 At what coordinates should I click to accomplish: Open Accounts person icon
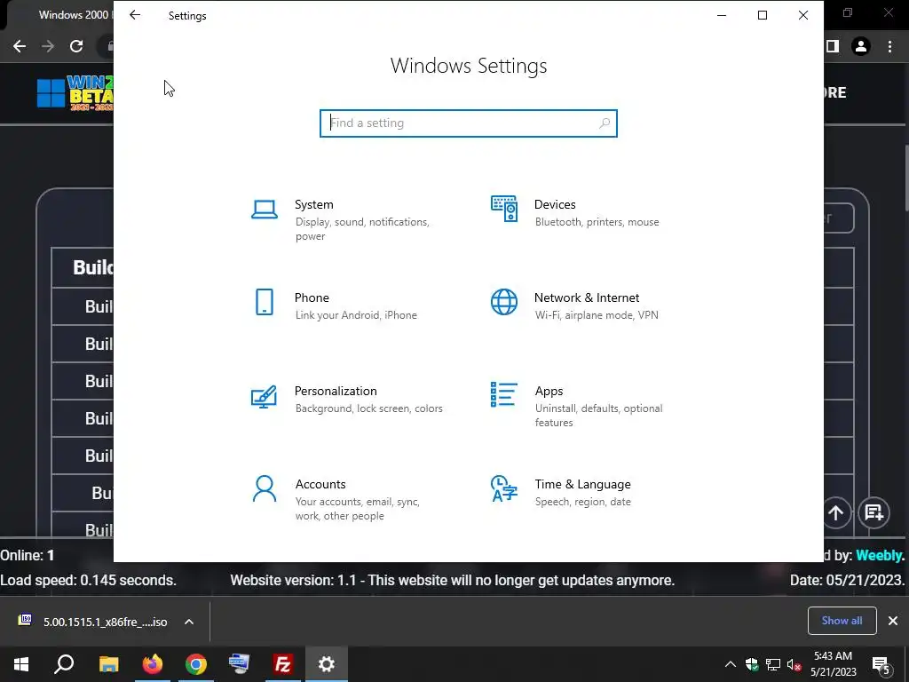265,488
